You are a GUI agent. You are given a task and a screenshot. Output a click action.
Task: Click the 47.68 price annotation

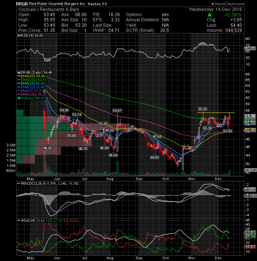pos(157,137)
